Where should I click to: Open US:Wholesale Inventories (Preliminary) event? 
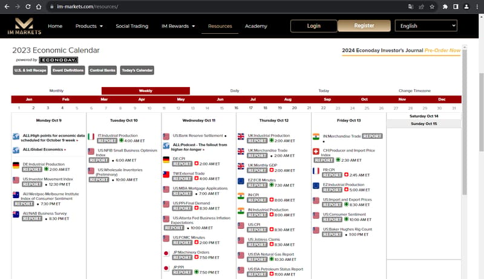[x=119, y=172]
